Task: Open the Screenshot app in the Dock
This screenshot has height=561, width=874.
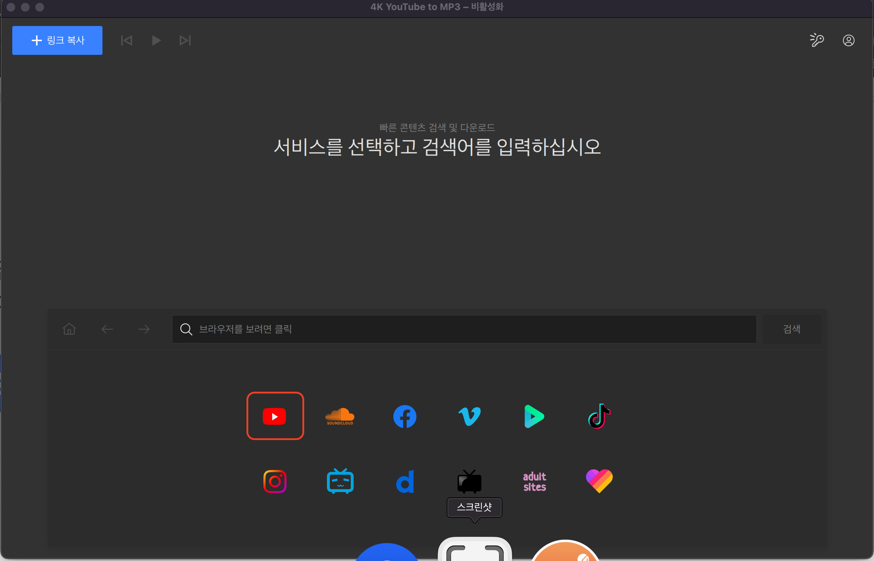Action: pos(475,549)
